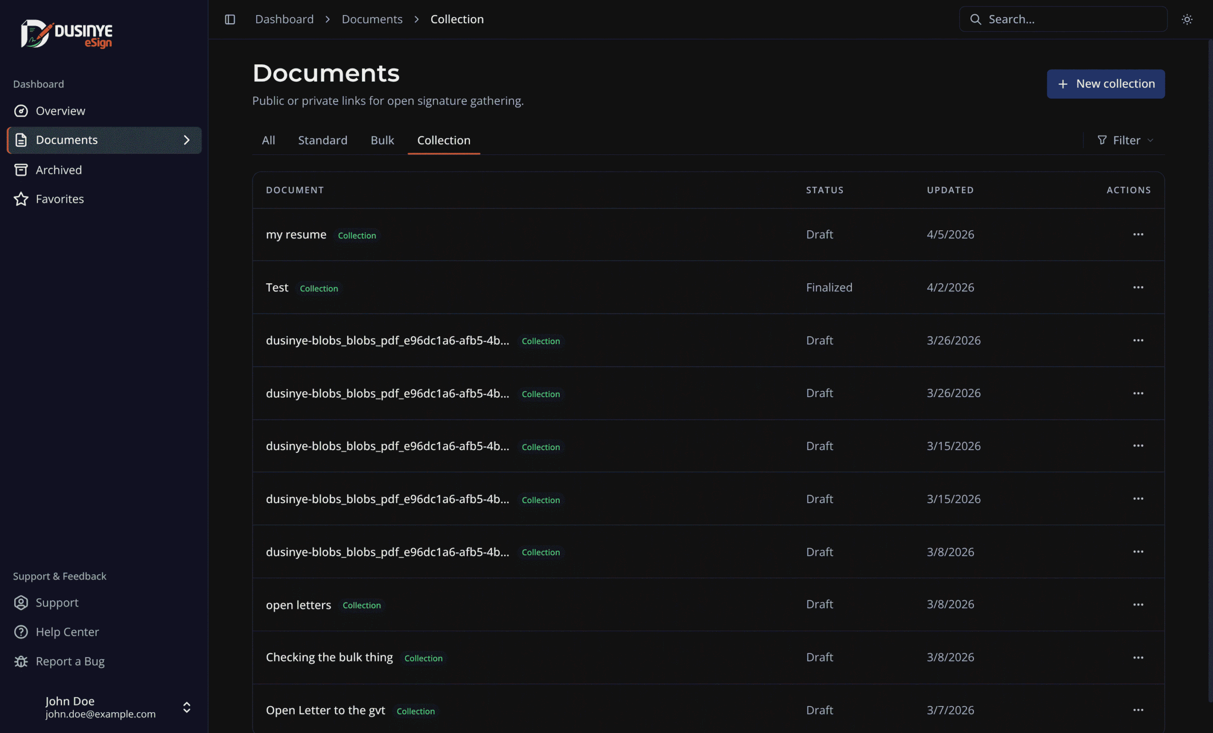Click the Finalized status of Test
This screenshot has width=1213, height=733.
click(829, 288)
